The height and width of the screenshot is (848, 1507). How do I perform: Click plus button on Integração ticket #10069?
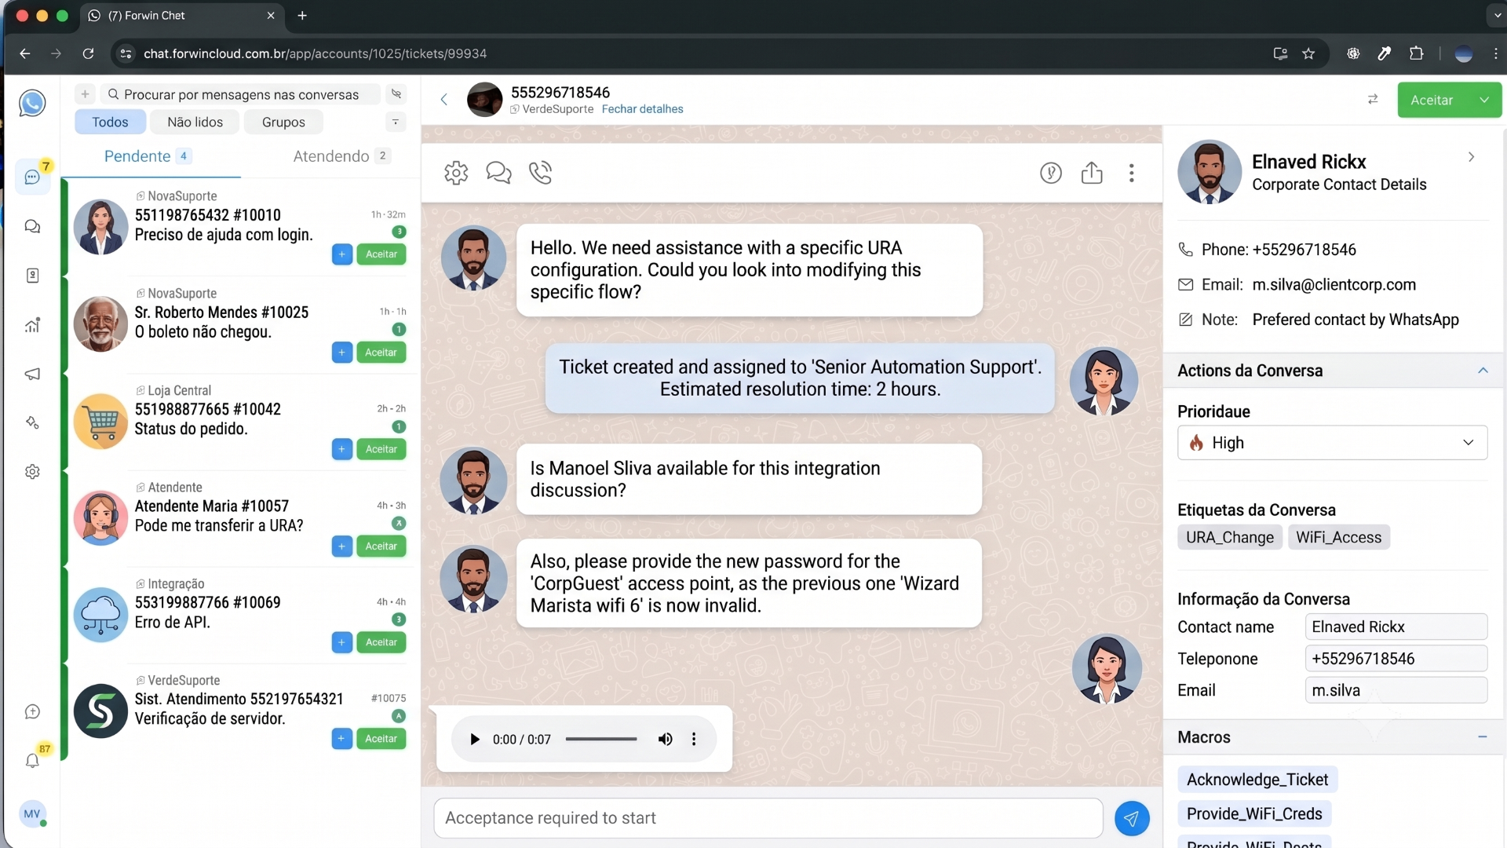pyautogui.click(x=342, y=642)
